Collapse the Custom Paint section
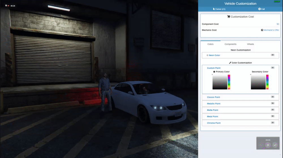 click(214, 68)
